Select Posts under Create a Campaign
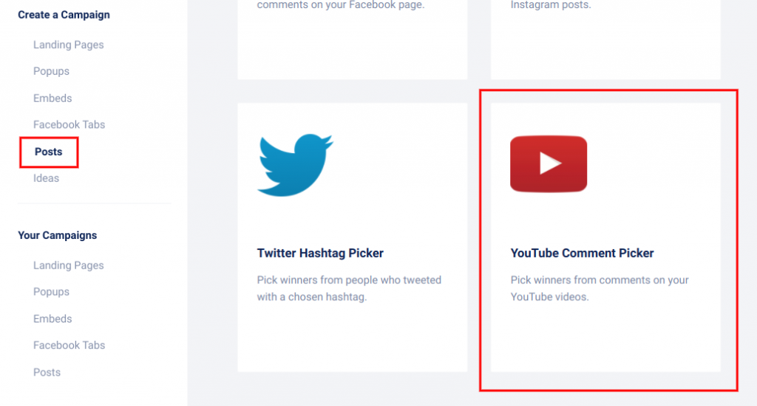757x406 pixels. click(x=48, y=152)
